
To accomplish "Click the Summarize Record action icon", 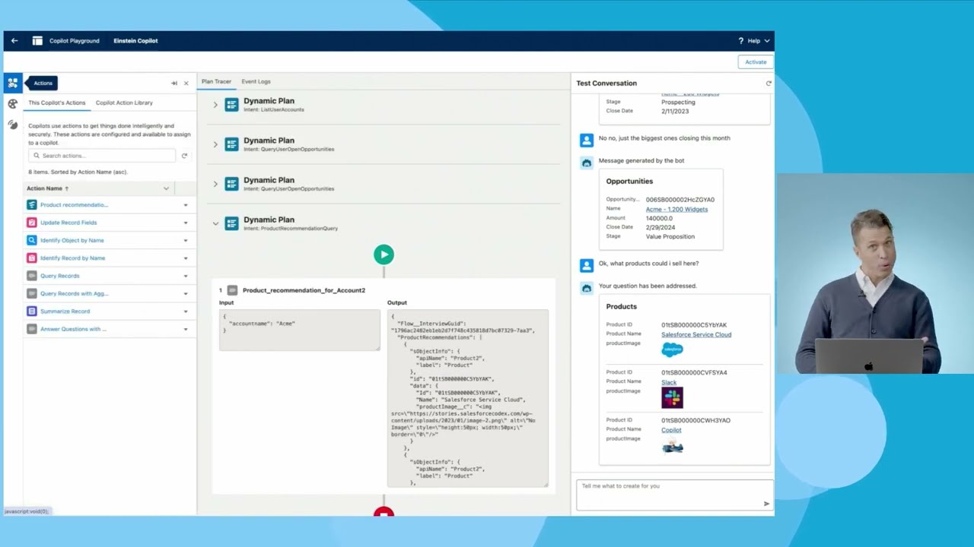I will 32,311.
